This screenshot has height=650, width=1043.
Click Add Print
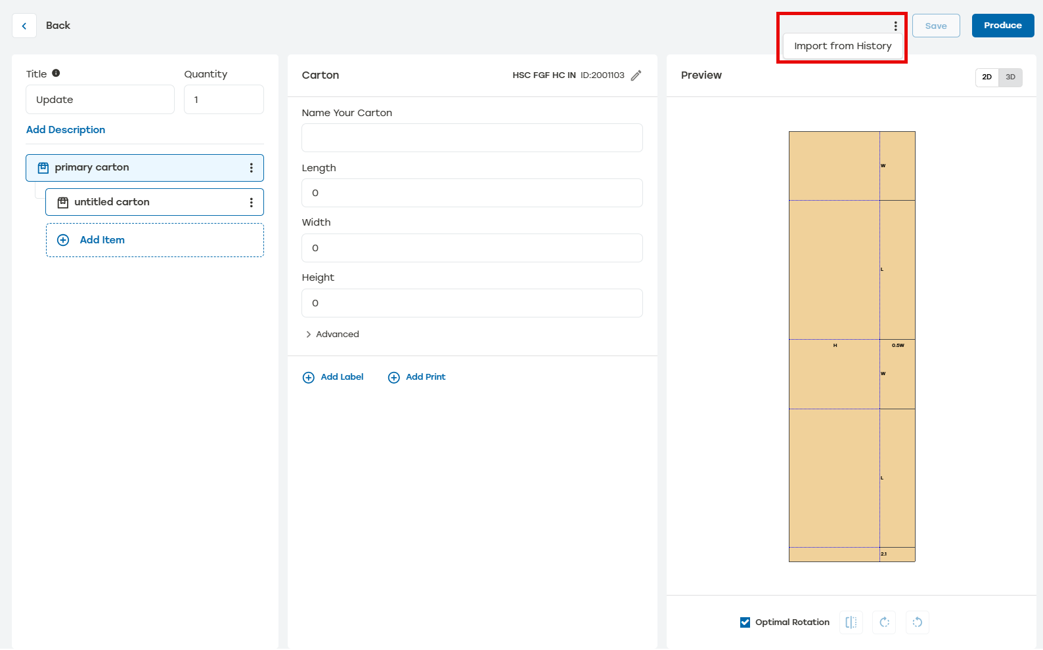[x=417, y=377]
